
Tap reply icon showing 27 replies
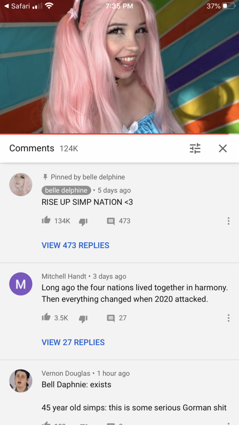click(x=111, y=318)
